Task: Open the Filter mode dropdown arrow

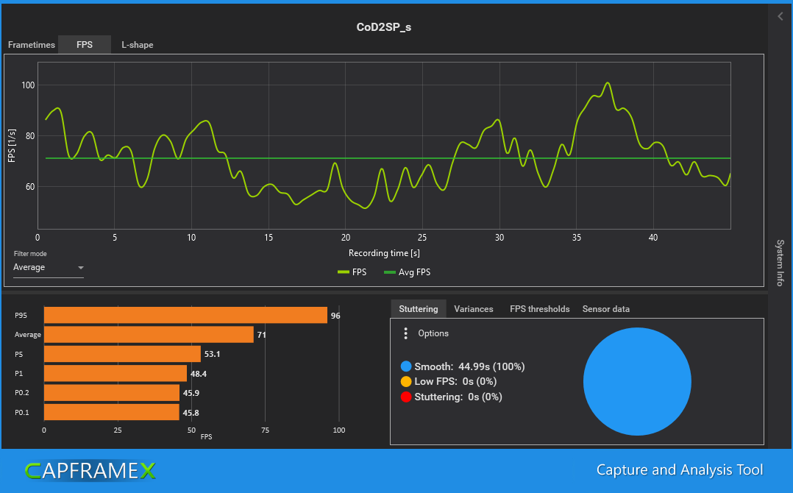Action: pyautogui.click(x=80, y=268)
